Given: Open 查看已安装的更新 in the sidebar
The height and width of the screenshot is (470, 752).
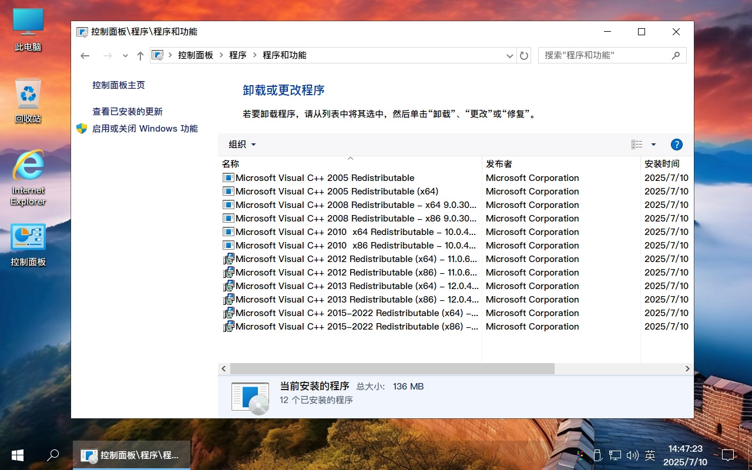Looking at the screenshot, I should (x=127, y=111).
